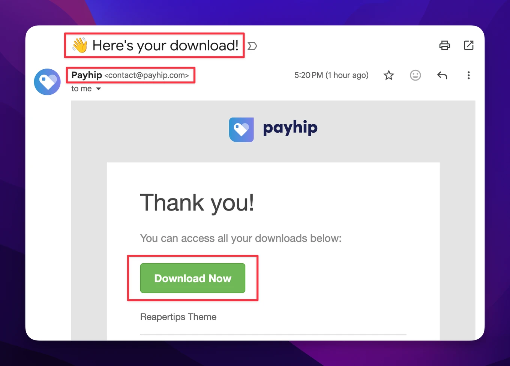The image size is (510, 366).
Task: Click 'You can access all your downloads below:' text
Action: coord(241,238)
